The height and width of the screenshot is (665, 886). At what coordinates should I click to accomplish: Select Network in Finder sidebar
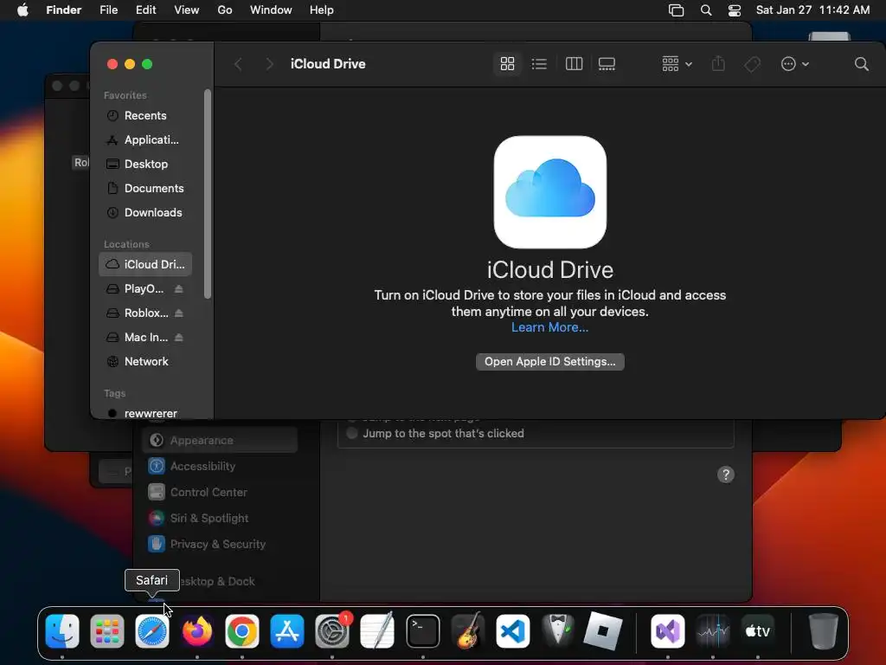click(145, 361)
